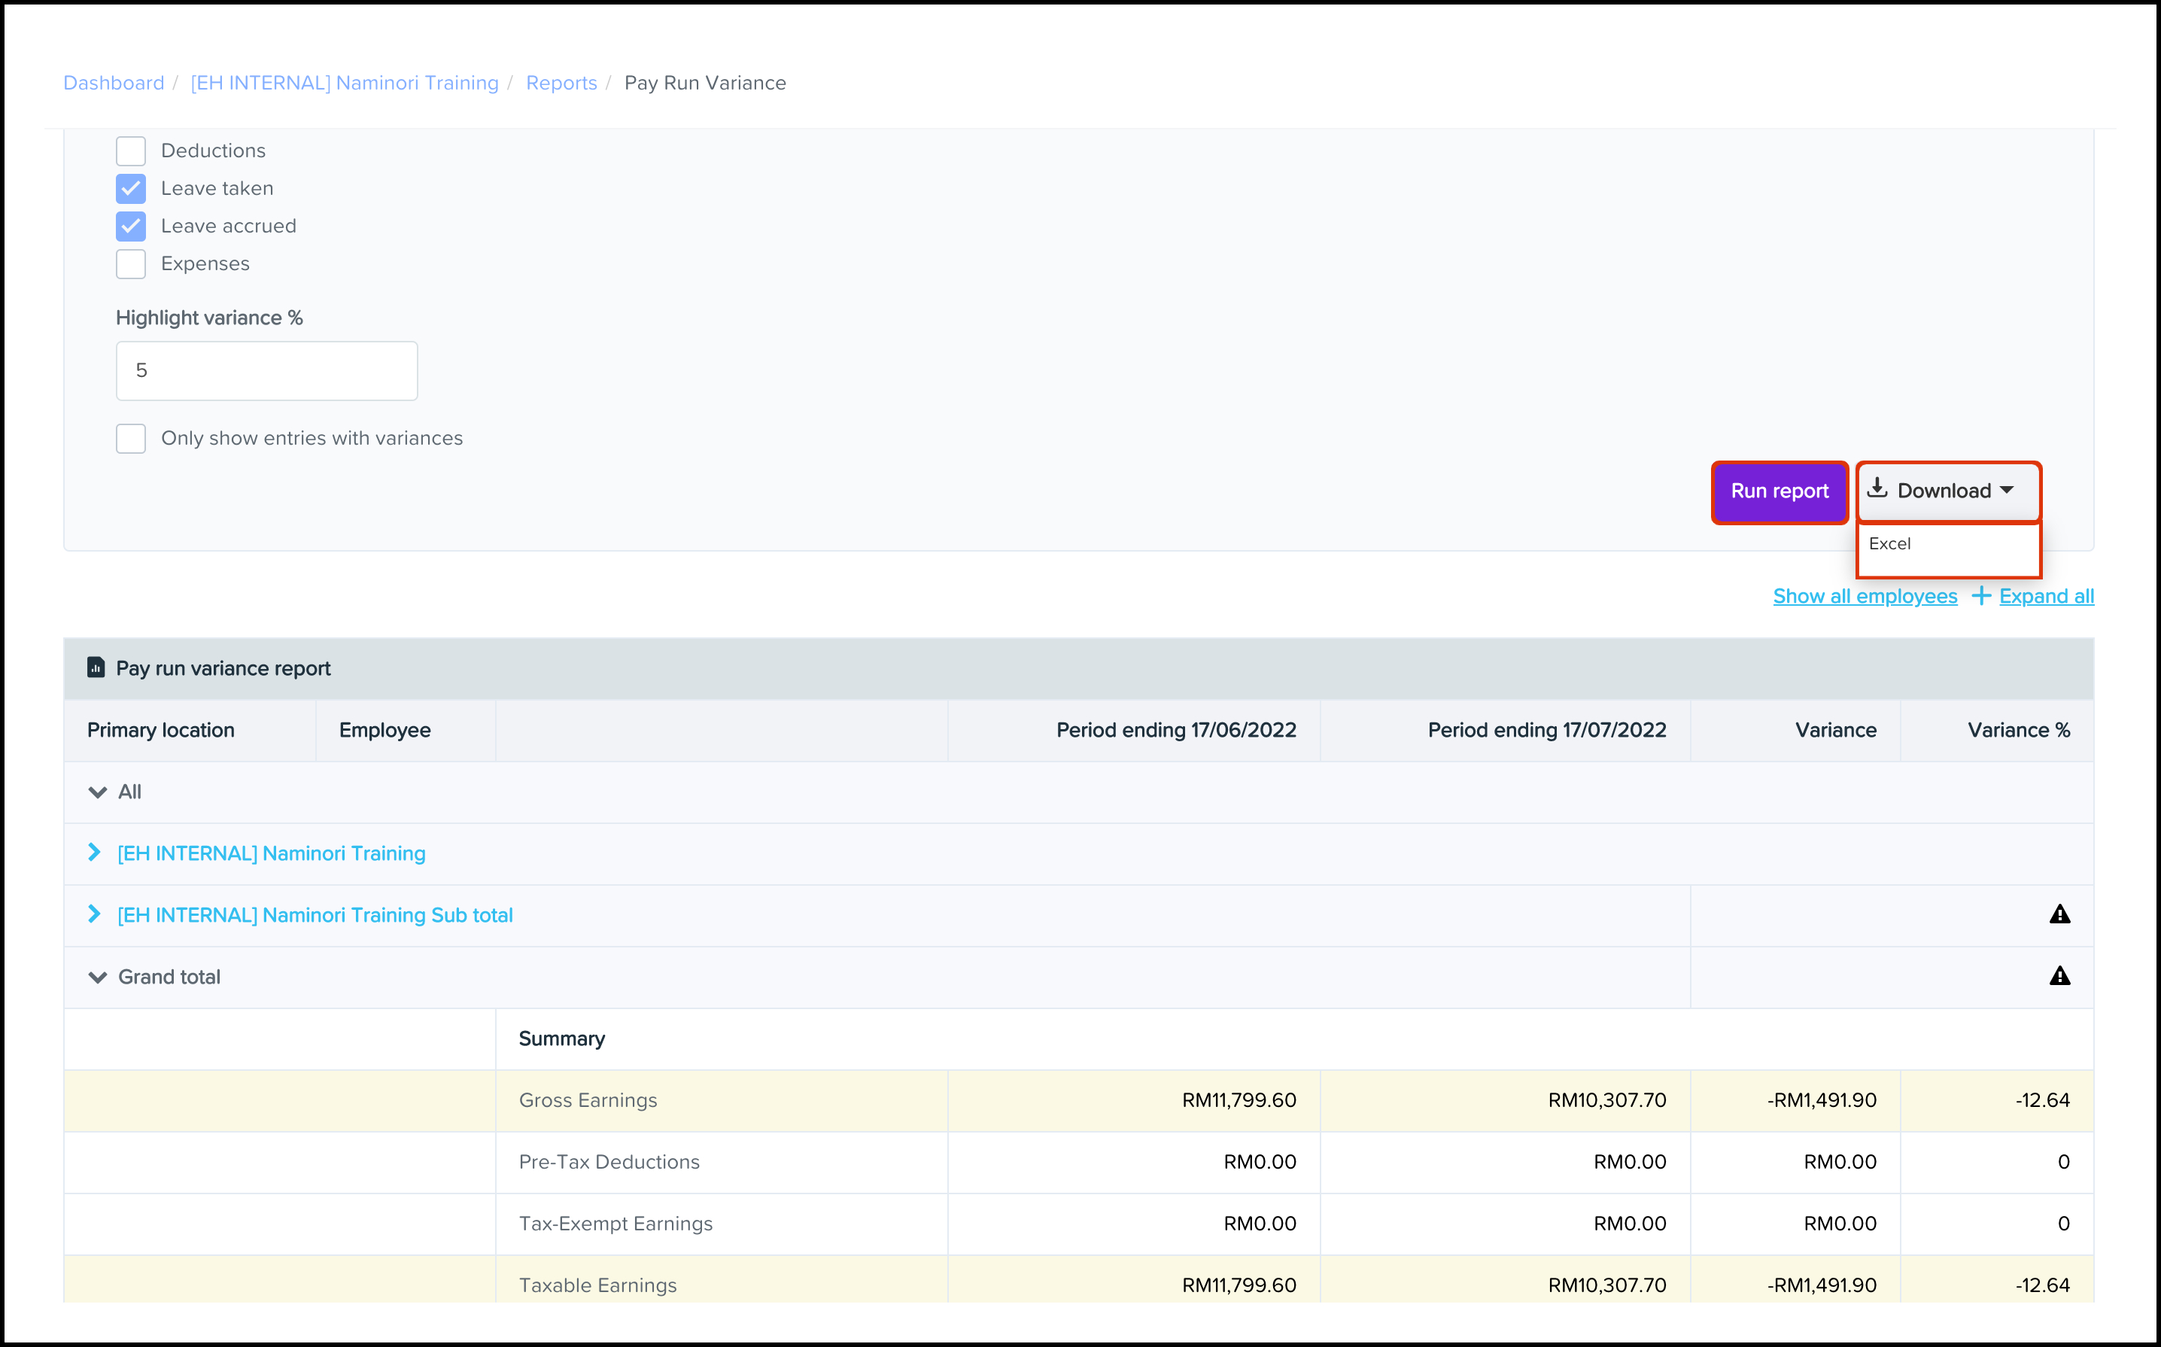Click the download arrow icon
2161x1347 pixels.
[x=1877, y=488]
